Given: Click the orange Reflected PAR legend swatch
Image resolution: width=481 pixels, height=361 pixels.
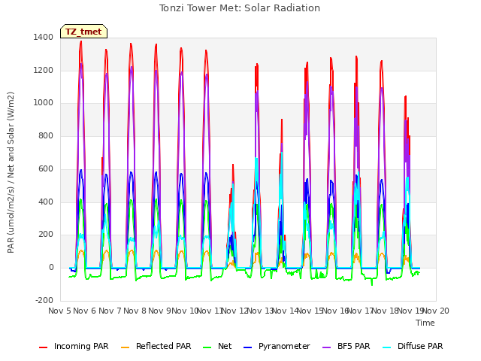Looking at the screenshot, I should tap(125, 347).
